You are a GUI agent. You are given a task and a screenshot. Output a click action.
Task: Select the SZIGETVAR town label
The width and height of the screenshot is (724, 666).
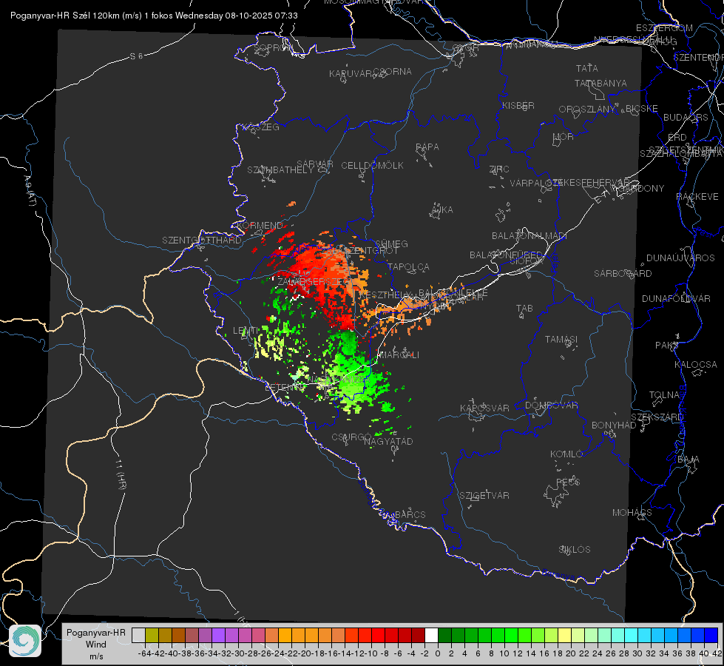pyautogui.click(x=484, y=496)
